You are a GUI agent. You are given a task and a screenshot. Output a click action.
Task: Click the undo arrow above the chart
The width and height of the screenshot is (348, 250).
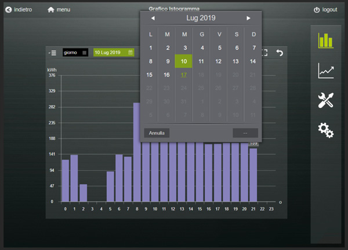[280, 53]
